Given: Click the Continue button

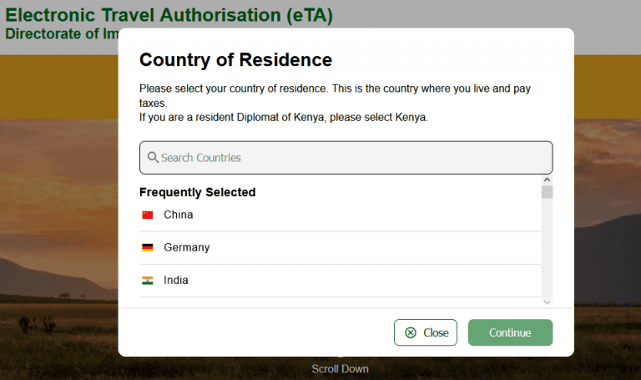Looking at the screenshot, I should (x=510, y=332).
